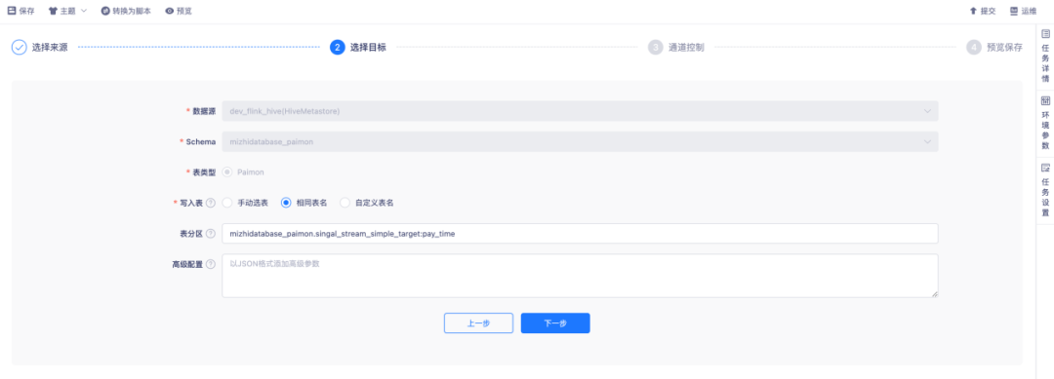Screen dimensions: 1054x379
Task: Select the Paimon table type radio
Action: point(227,171)
